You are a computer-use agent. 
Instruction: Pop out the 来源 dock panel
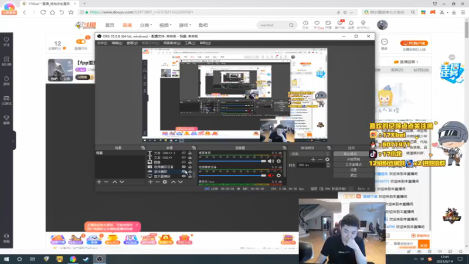(x=194, y=148)
